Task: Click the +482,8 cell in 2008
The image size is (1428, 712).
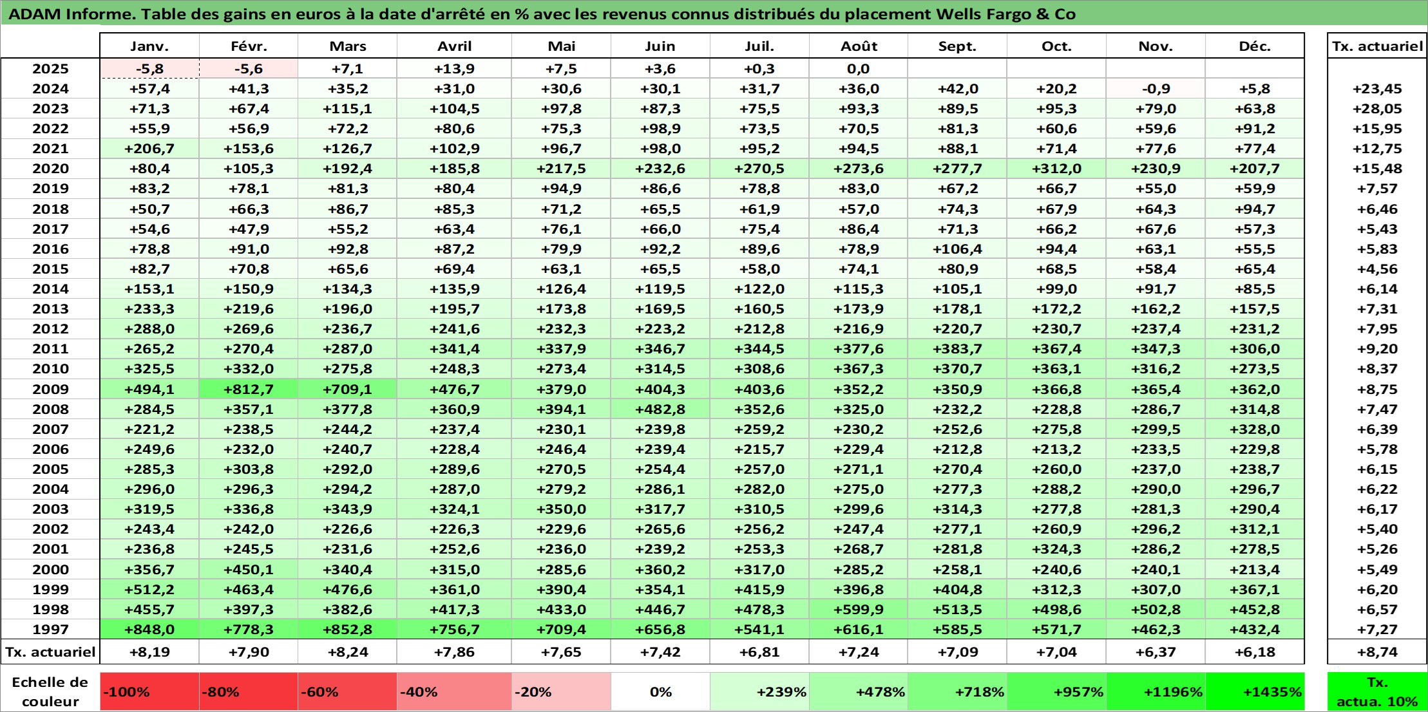Action: click(660, 409)
